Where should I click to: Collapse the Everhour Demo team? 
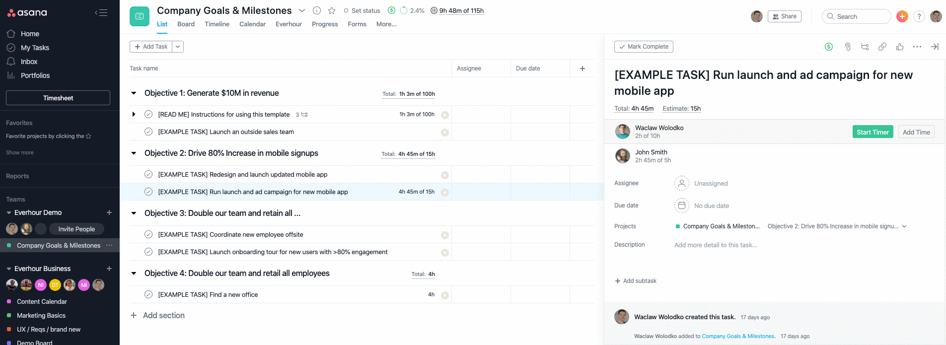[x=9, y=212]
